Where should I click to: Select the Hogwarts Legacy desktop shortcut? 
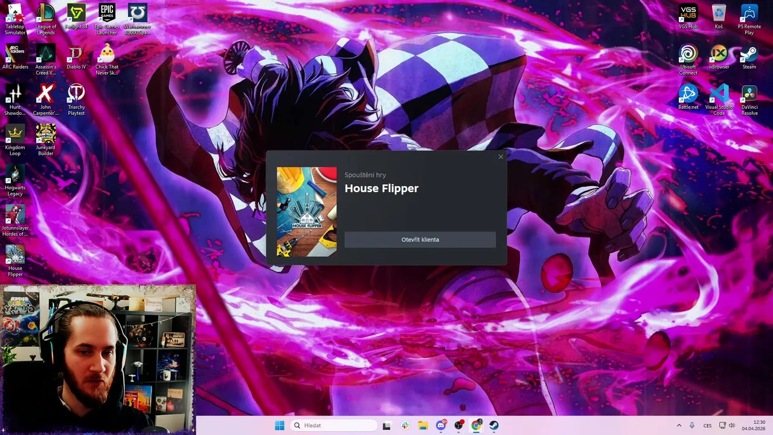coord(15,181)
